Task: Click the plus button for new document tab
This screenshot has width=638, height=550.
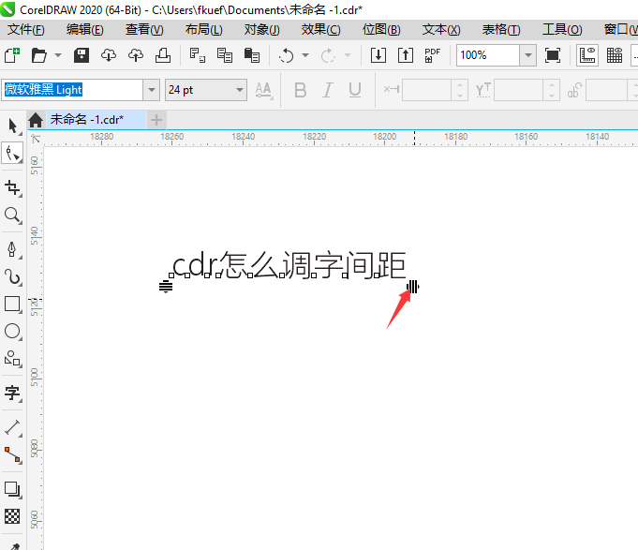Action: (x=156, y=120)
